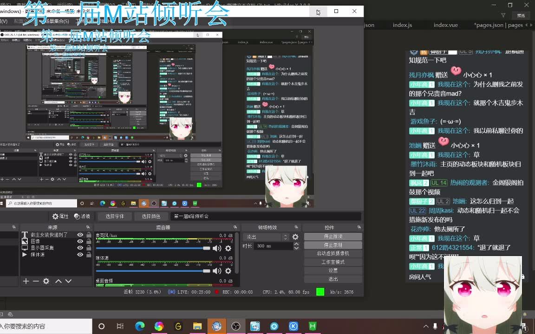The image size is (535, 334).
Task: Hide the 显示器采集 source via eye icon
Action: [x=80, y=248]
